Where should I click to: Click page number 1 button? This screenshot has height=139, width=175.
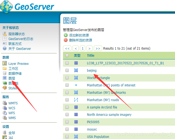[x=83, y=48]
